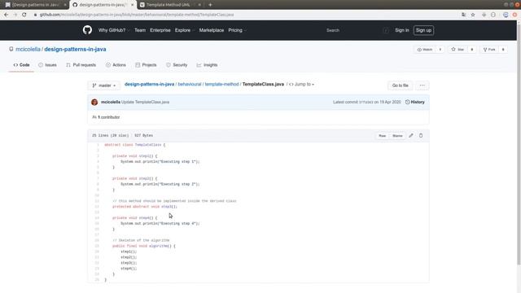The image size is (521, 293).
Task: Go back using browser back arrow
Action: pos(6,15)
